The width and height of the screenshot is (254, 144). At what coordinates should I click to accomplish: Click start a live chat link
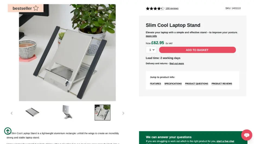tap(225, 141)
